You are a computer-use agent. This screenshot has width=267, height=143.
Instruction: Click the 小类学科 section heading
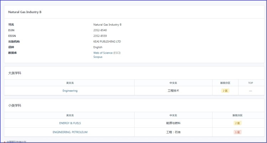(x=15, y=105)
